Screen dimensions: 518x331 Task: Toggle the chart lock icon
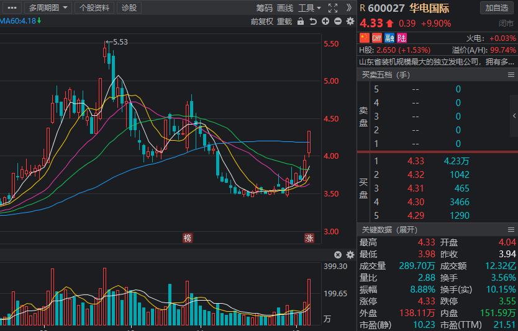point(300,22)
